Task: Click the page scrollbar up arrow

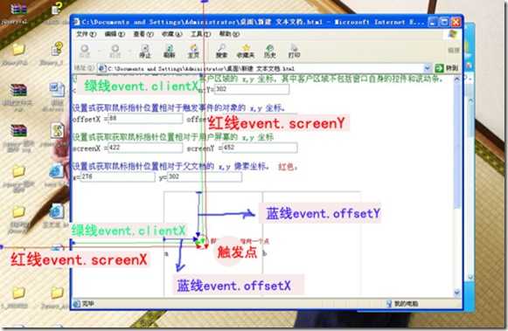Action: pyautogui.click(x=457, y=79)
